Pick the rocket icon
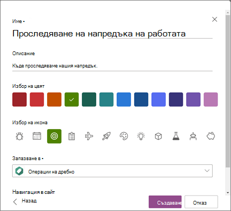The height and width of the screenshot is (211, 231). pos(106,136)
